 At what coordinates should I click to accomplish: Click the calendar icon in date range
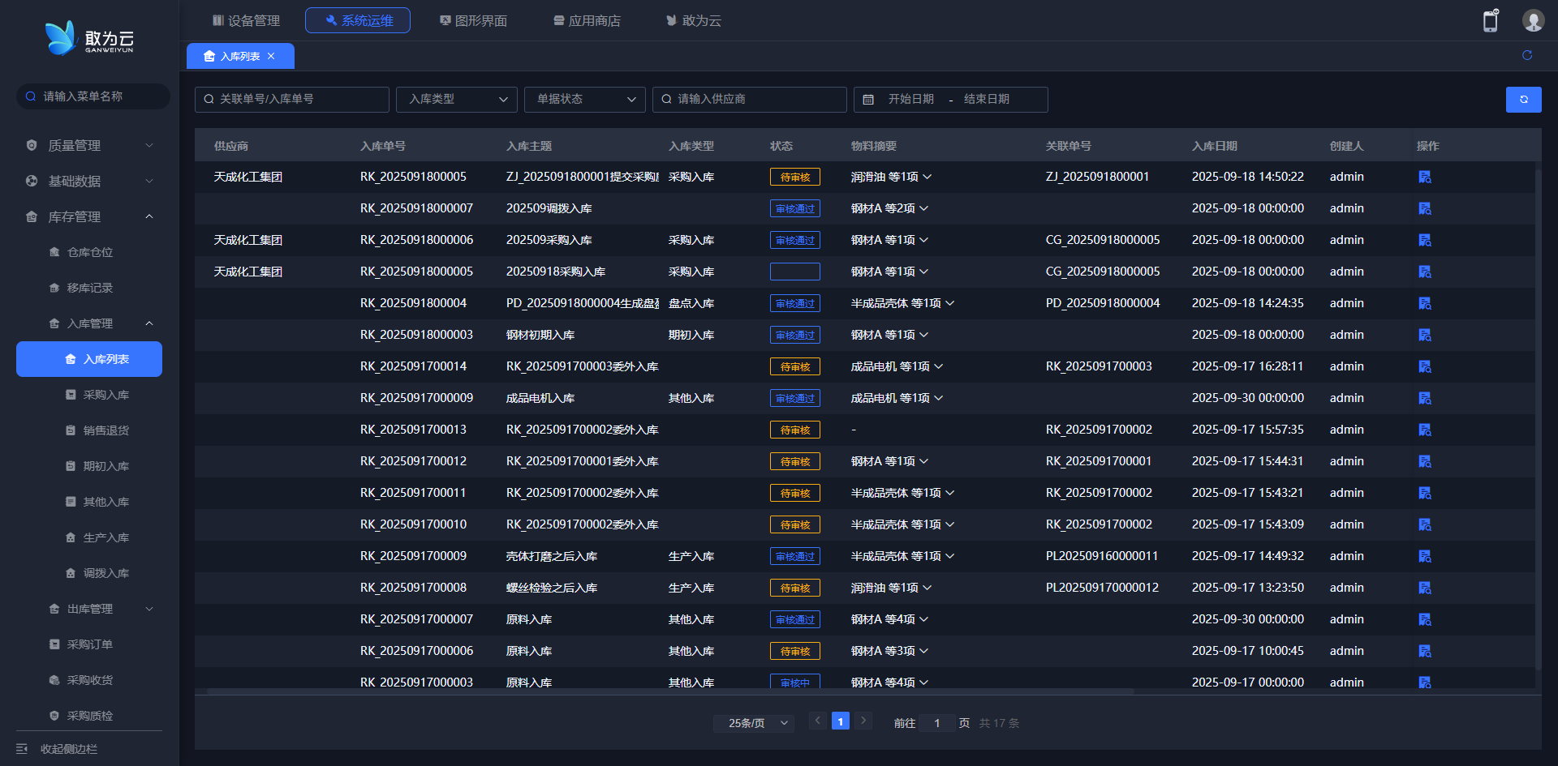(868, 99)
